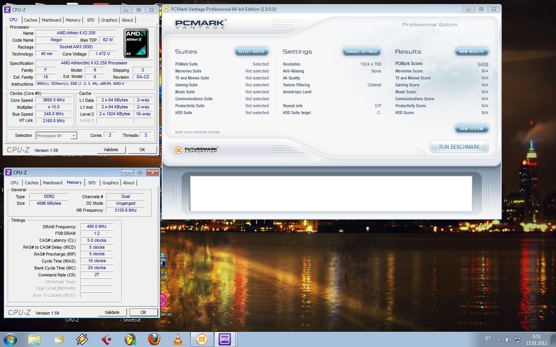The width and height of the screenshot is (556, 347).
Task: Click the AMD Athlon II processor logo
Action: coord(136,43)
